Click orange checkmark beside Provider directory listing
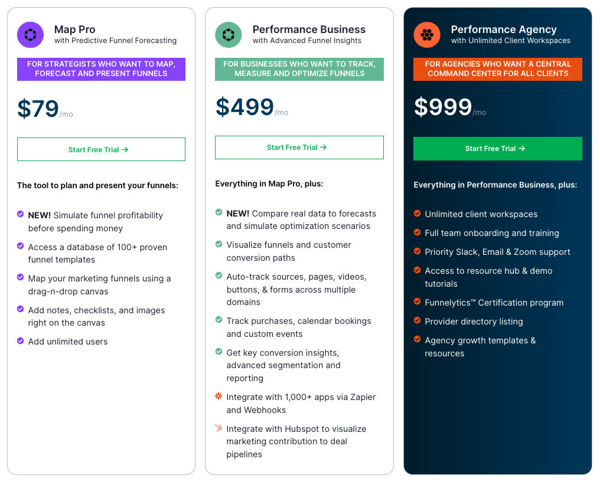This screenshot has width=600, height=482. pyautogui.click(x=418, y=321)
